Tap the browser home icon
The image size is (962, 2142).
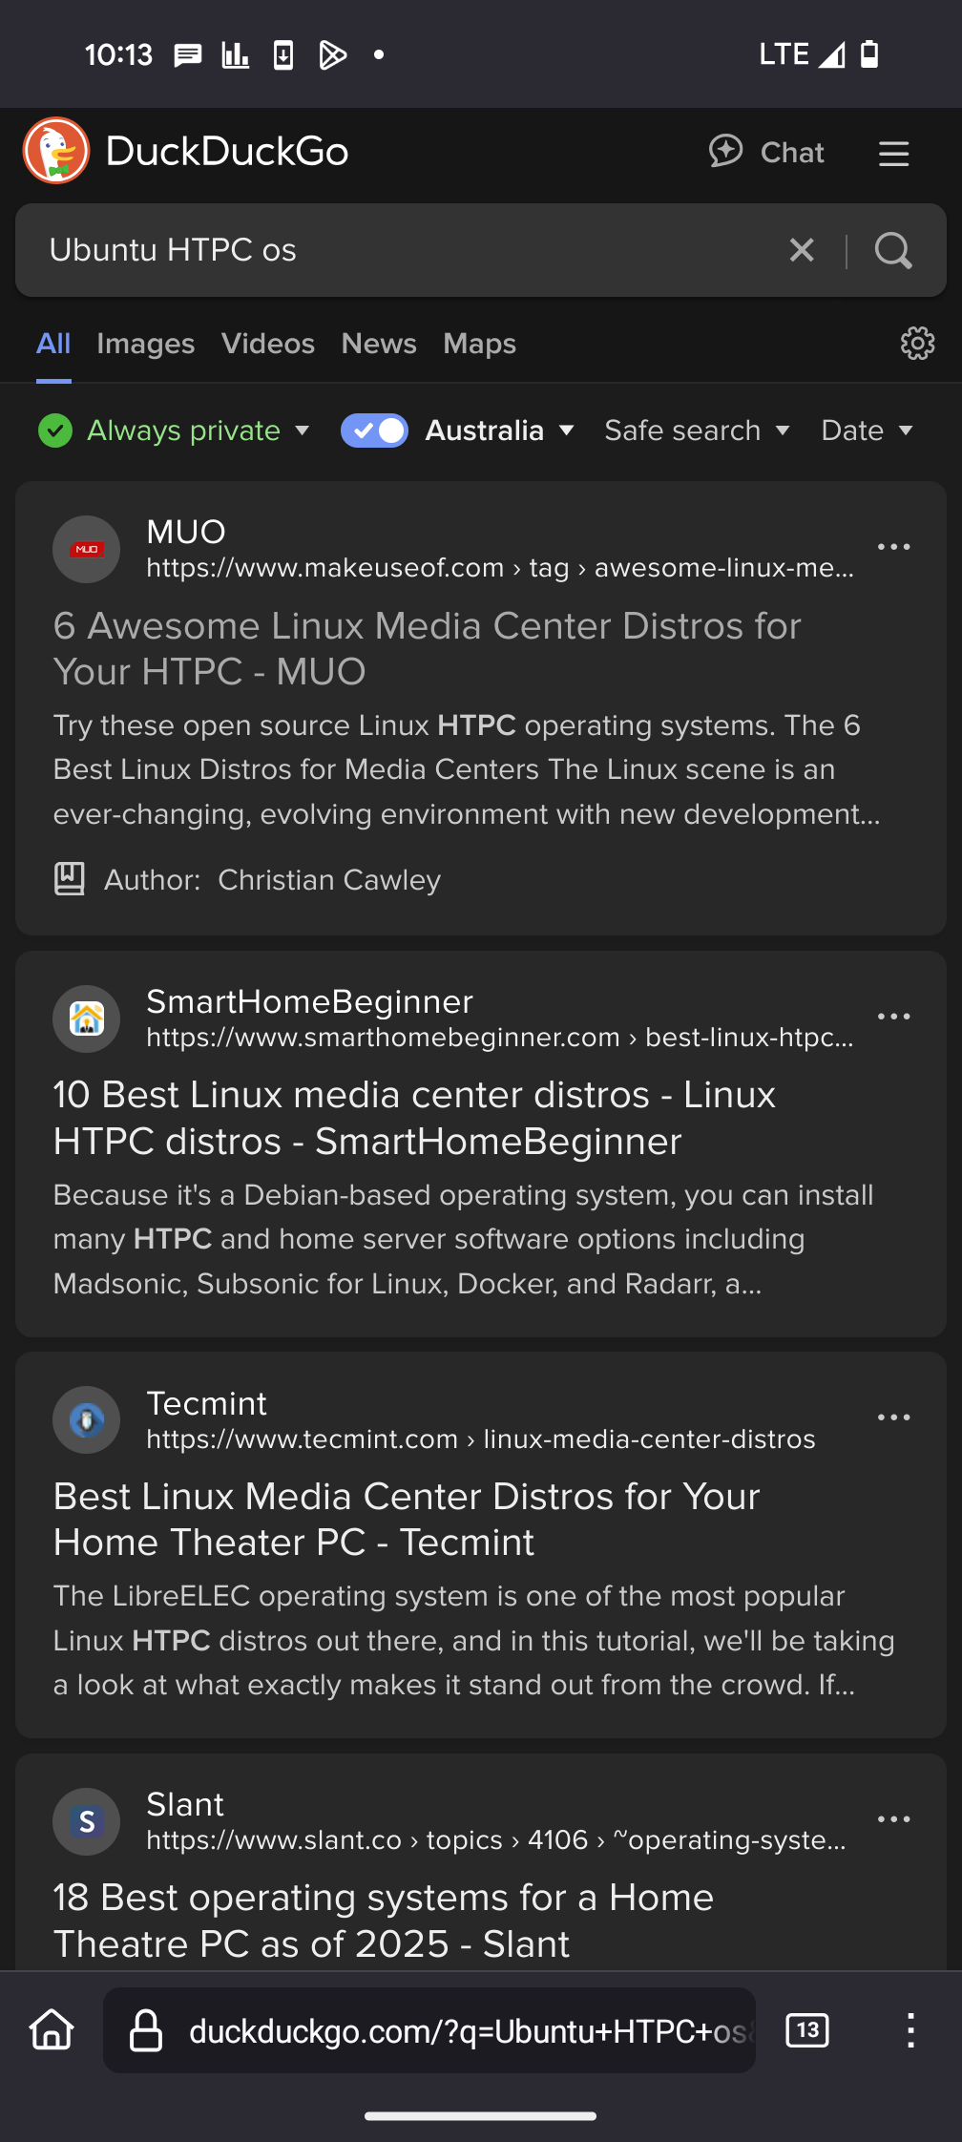[52, 2029]
